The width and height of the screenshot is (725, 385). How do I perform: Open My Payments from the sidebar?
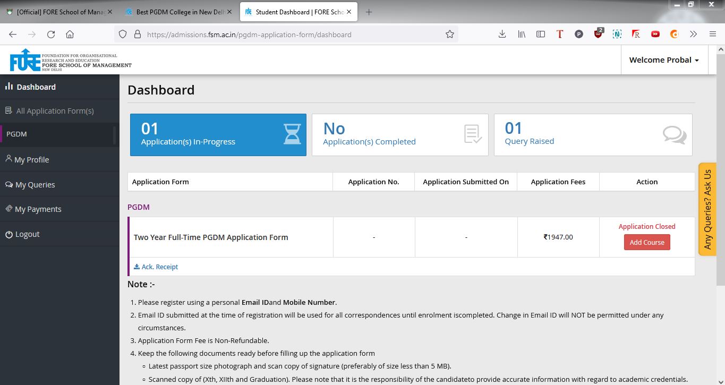(38, 209)
